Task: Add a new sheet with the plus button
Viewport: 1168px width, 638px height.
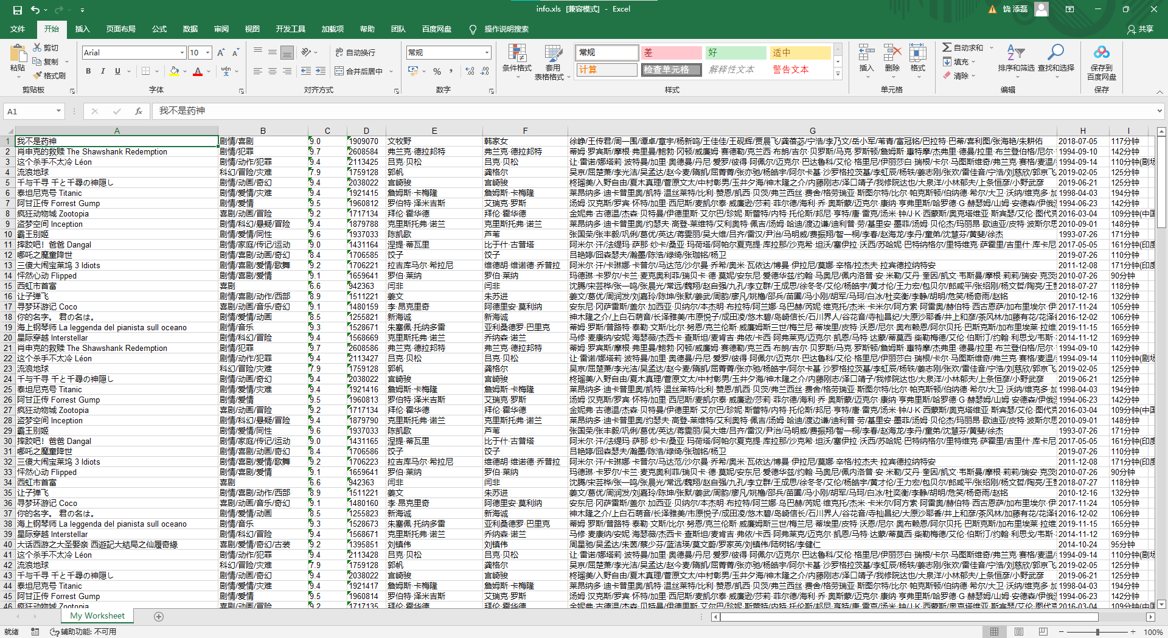Action: click(x=159, y=617)
